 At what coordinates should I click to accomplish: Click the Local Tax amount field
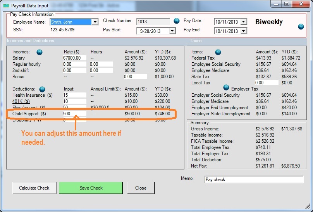pyautogui.click(x=267, y=83)
